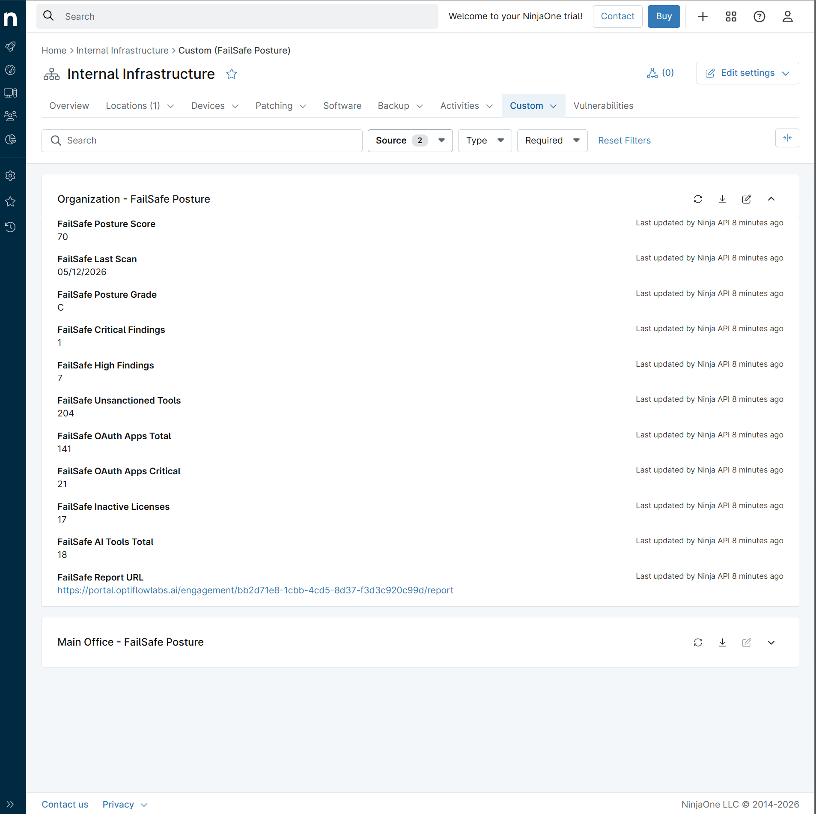Open the help question mark icon
Image resolution: width=816 pixels, height=814 pixels.
click(759, 17)
